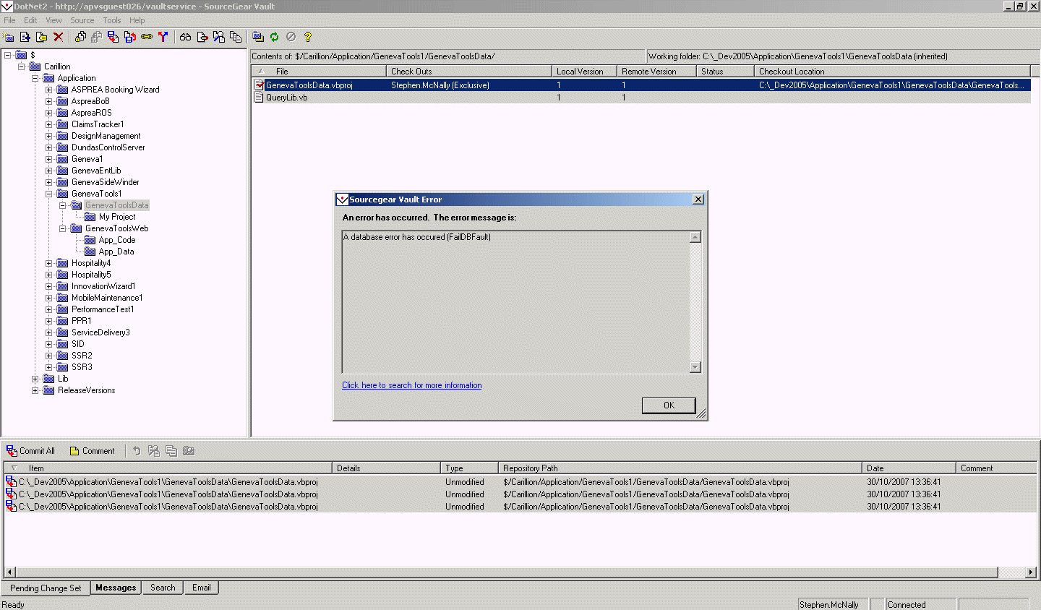Click the error message scrollbar down arrow

(695, 367)
